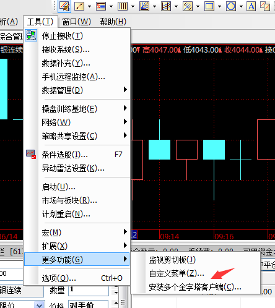Select 计划重启(N)... menu item
The image size is (275, 308).
[x=77, y=214]
